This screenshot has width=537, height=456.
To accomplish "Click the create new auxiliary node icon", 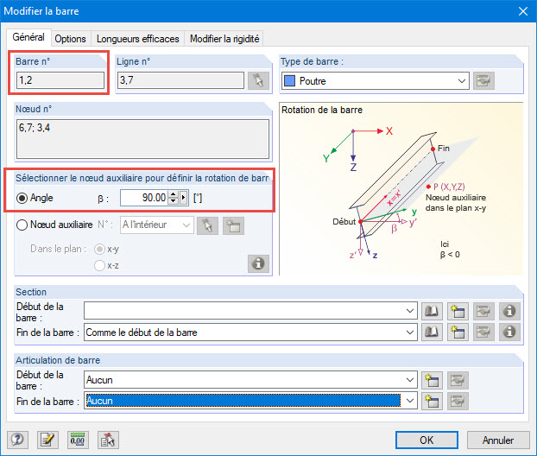I will coord(233,225).
